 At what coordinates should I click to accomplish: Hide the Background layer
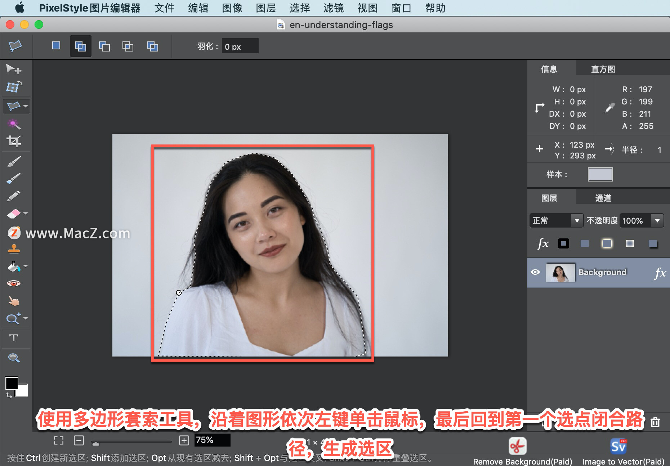[x=536, y=273]
